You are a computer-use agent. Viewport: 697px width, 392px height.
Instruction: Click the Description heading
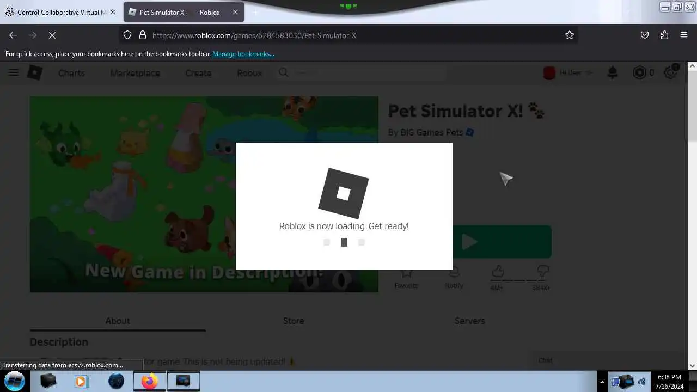[x=59, y=342]
